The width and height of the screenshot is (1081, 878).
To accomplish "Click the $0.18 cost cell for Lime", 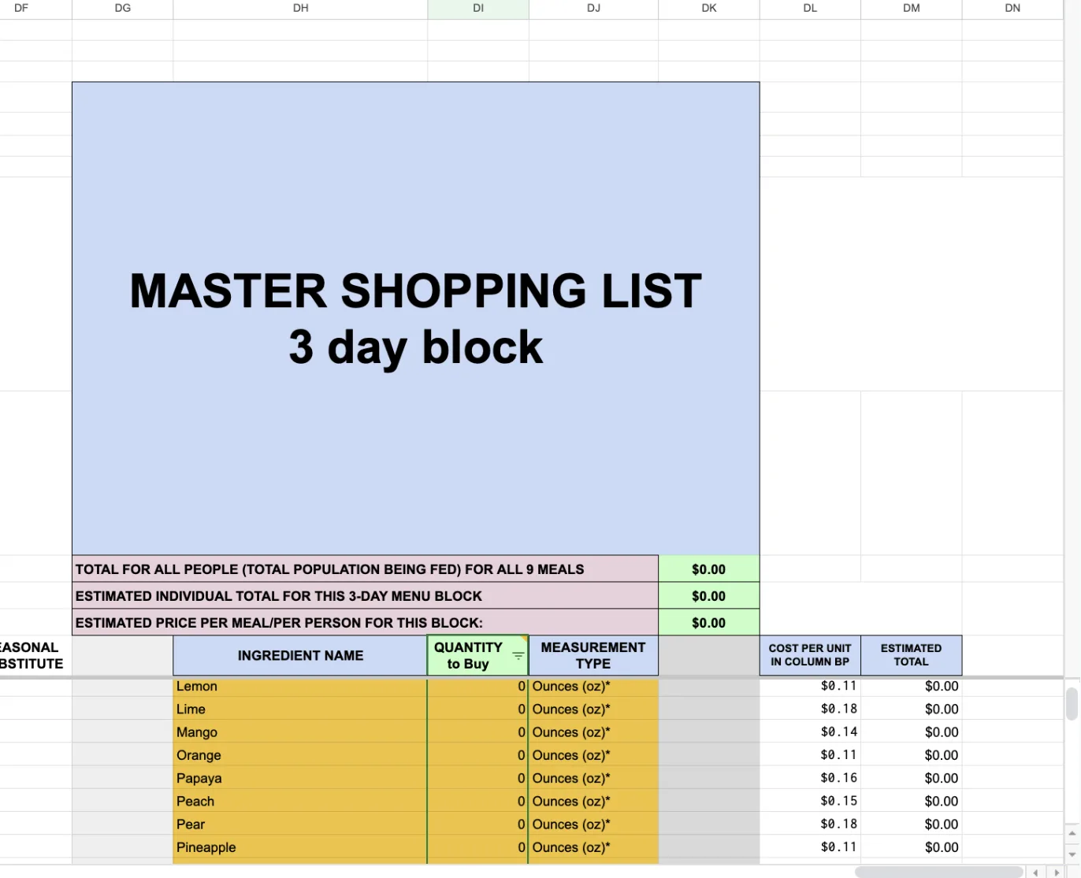I will click(809, 709).
